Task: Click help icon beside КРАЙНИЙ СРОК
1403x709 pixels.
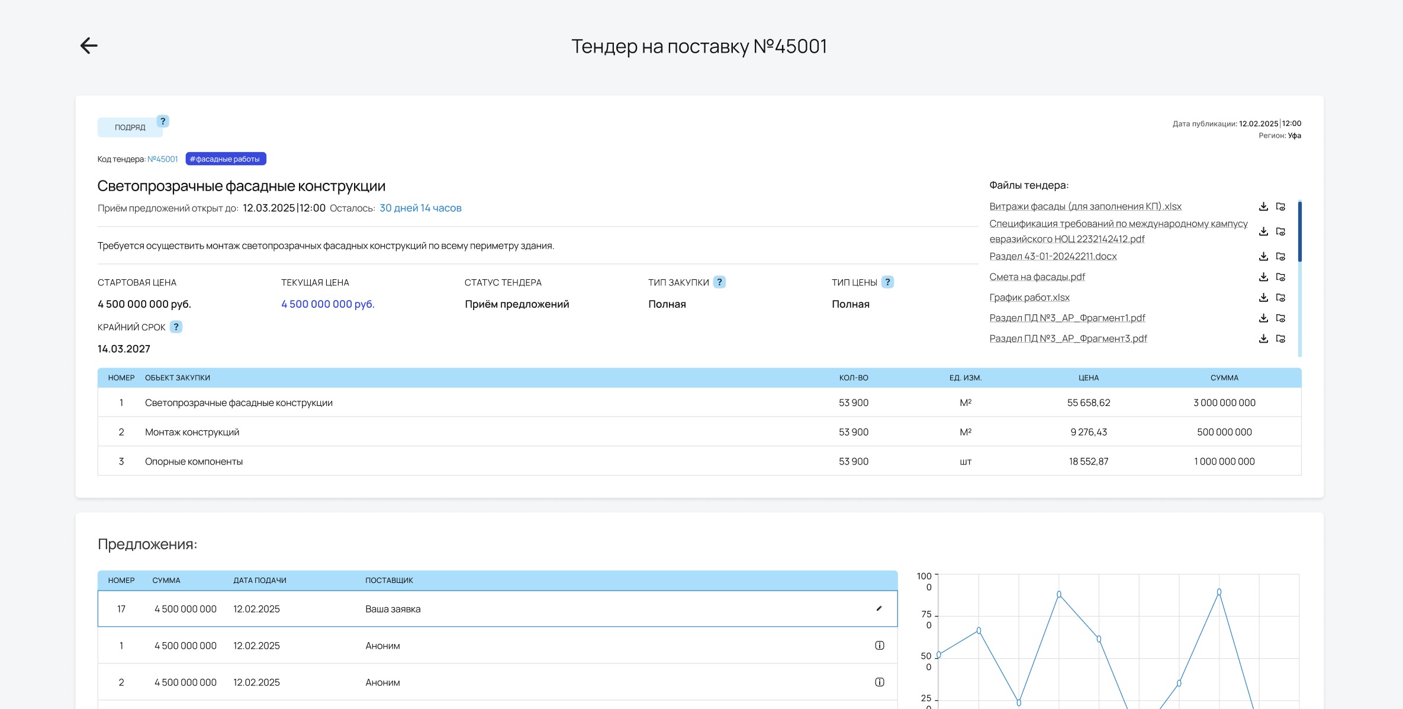Action: tap(176, 327)
